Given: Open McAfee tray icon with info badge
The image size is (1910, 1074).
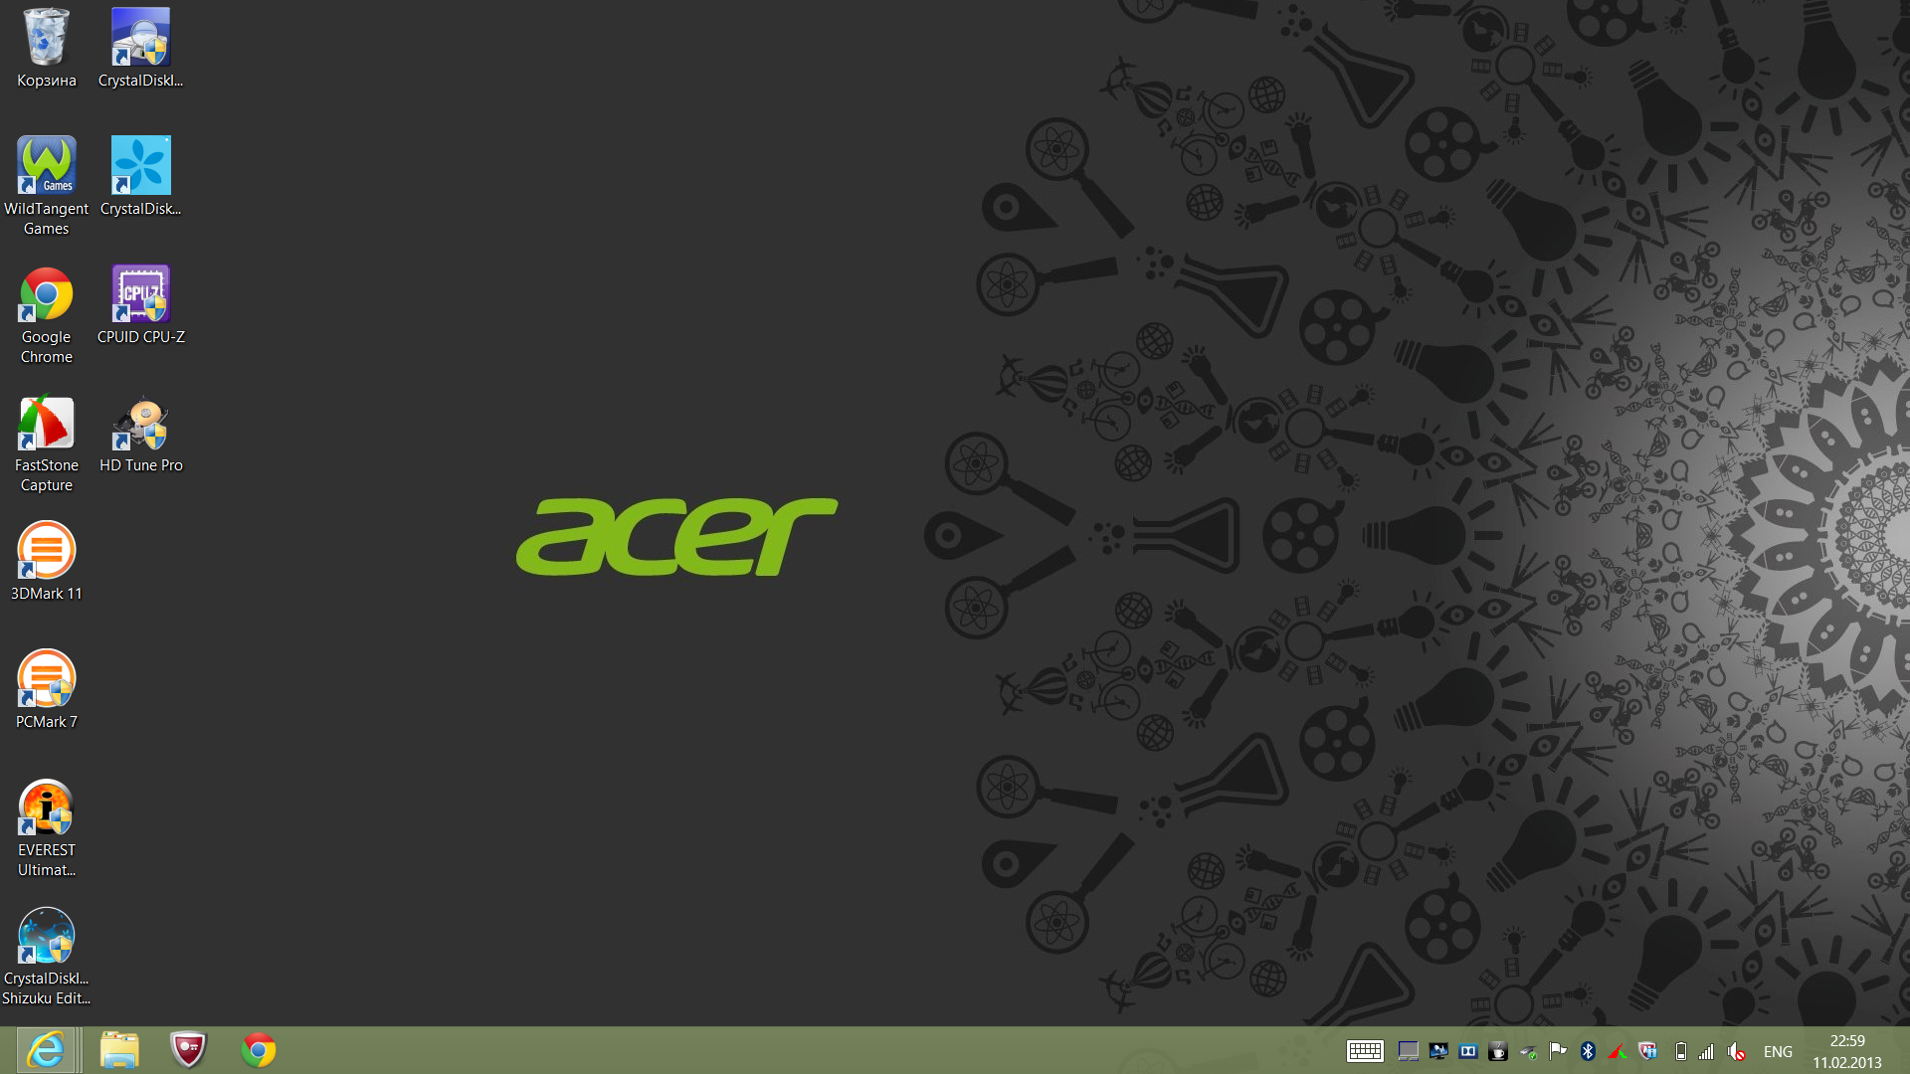Looking at the screenshot, I should click(x=1647, y=1051).
